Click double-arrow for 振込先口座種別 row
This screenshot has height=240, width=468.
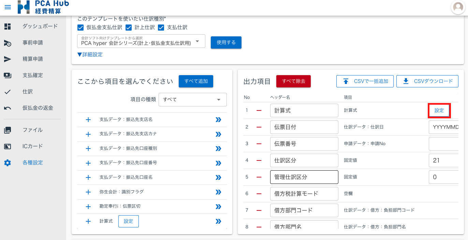[218, 149]
